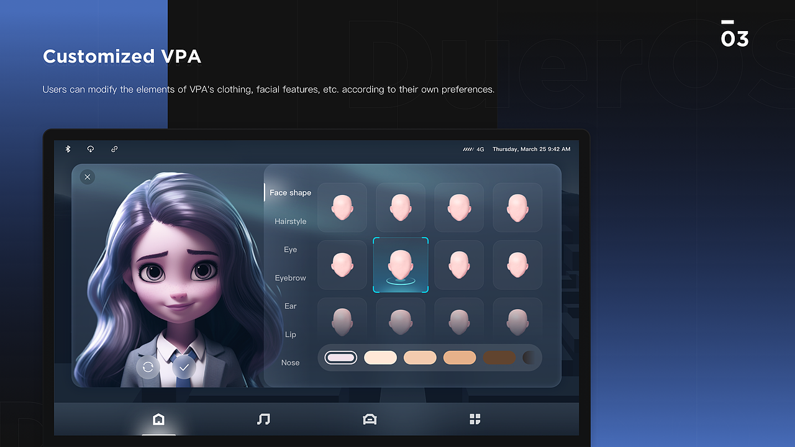Switch to the Ear category

[291, 306]
